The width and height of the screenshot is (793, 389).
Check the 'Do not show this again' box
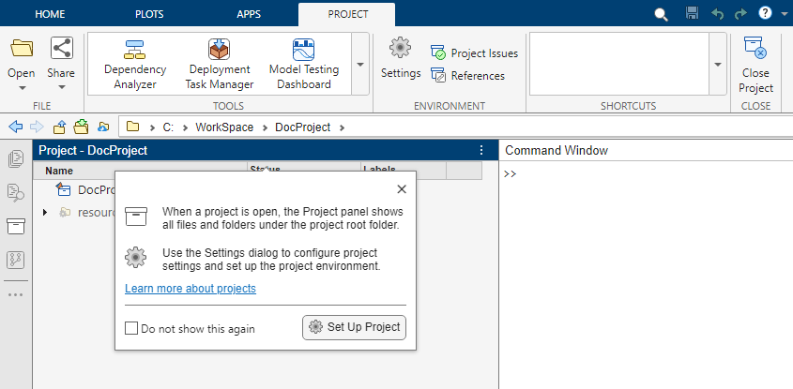(x=132, y=328)
